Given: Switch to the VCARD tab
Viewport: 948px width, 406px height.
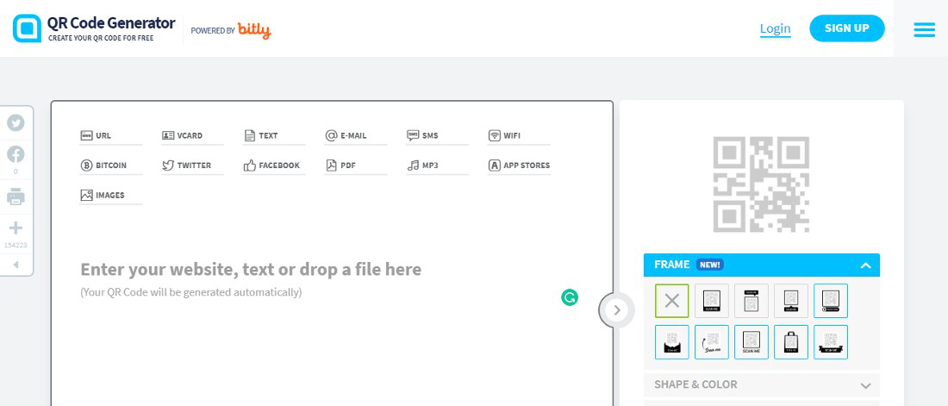Looking at the screenshot, I should (192, 135).
